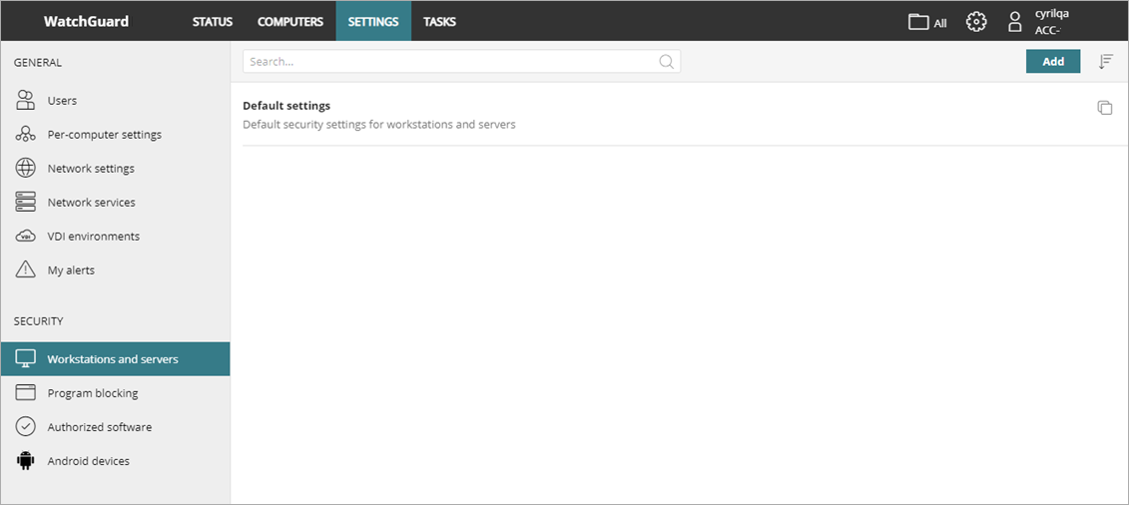
Task: Click the My alerts warning triangle icon
Action: click(x=25, y=269)
